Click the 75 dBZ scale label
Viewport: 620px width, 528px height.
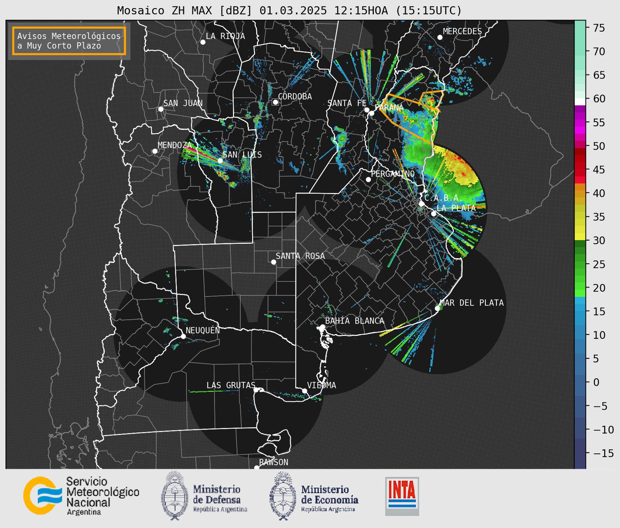[598, 28]
